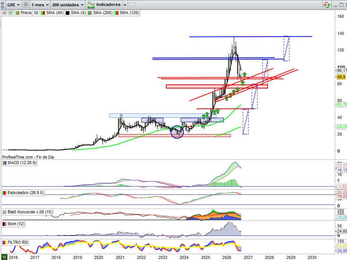This screenshot has width=347, height=260.
Task: Open the GRE ticker dropdown
Action: (13, 5)
